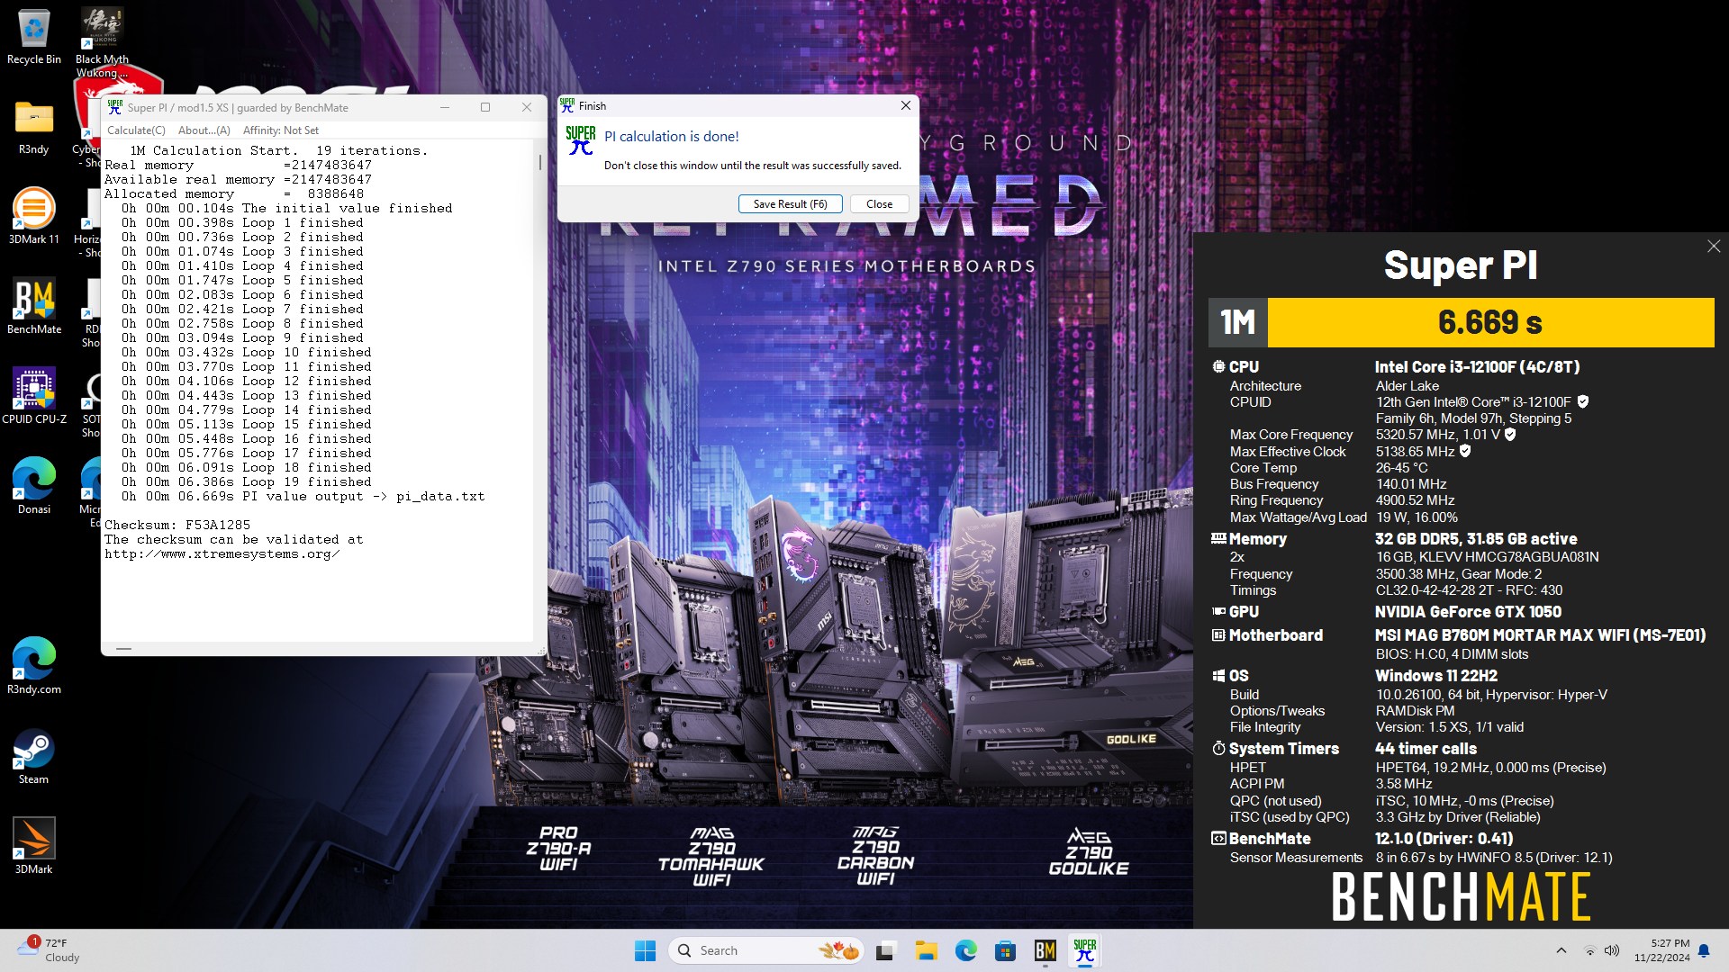This screenshot has height=972, width=1729.
Task: Launch the Steam desktop icon
Action: tap(34, 756)
